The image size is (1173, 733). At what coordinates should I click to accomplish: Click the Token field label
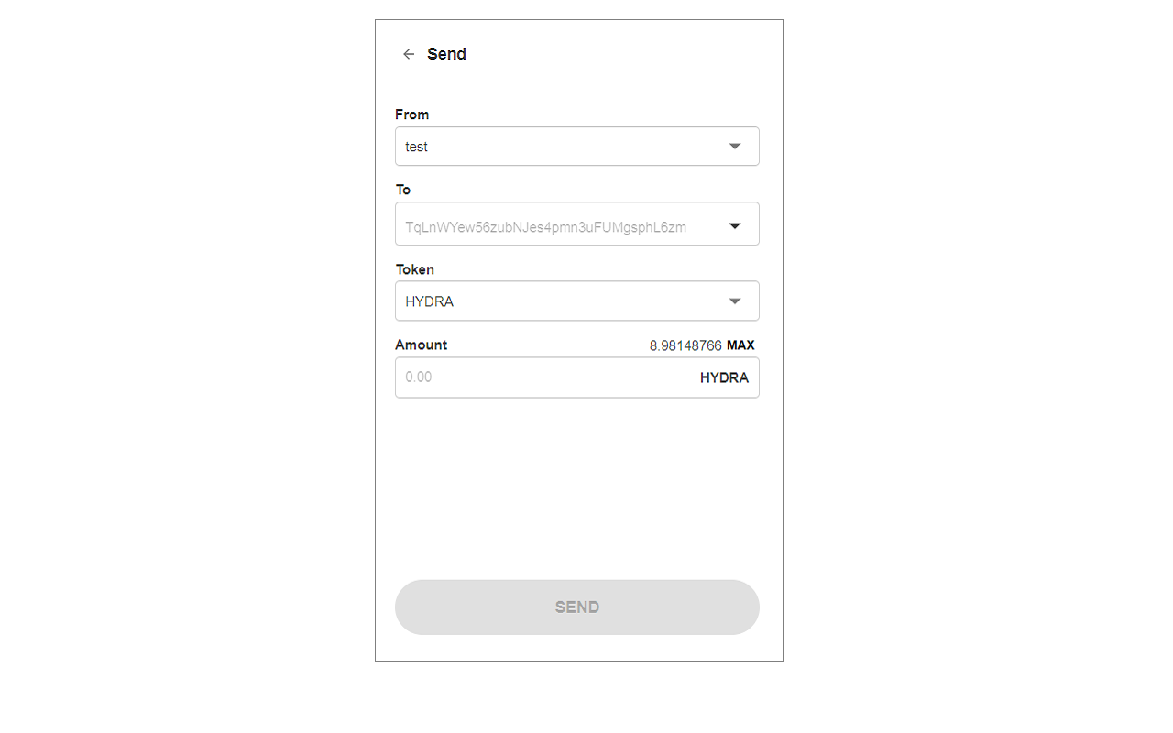[414, 268]
